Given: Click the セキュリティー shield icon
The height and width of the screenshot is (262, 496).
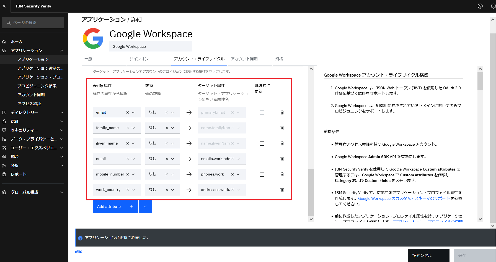Looking at the screenshot, I should [x=4, y=130].
